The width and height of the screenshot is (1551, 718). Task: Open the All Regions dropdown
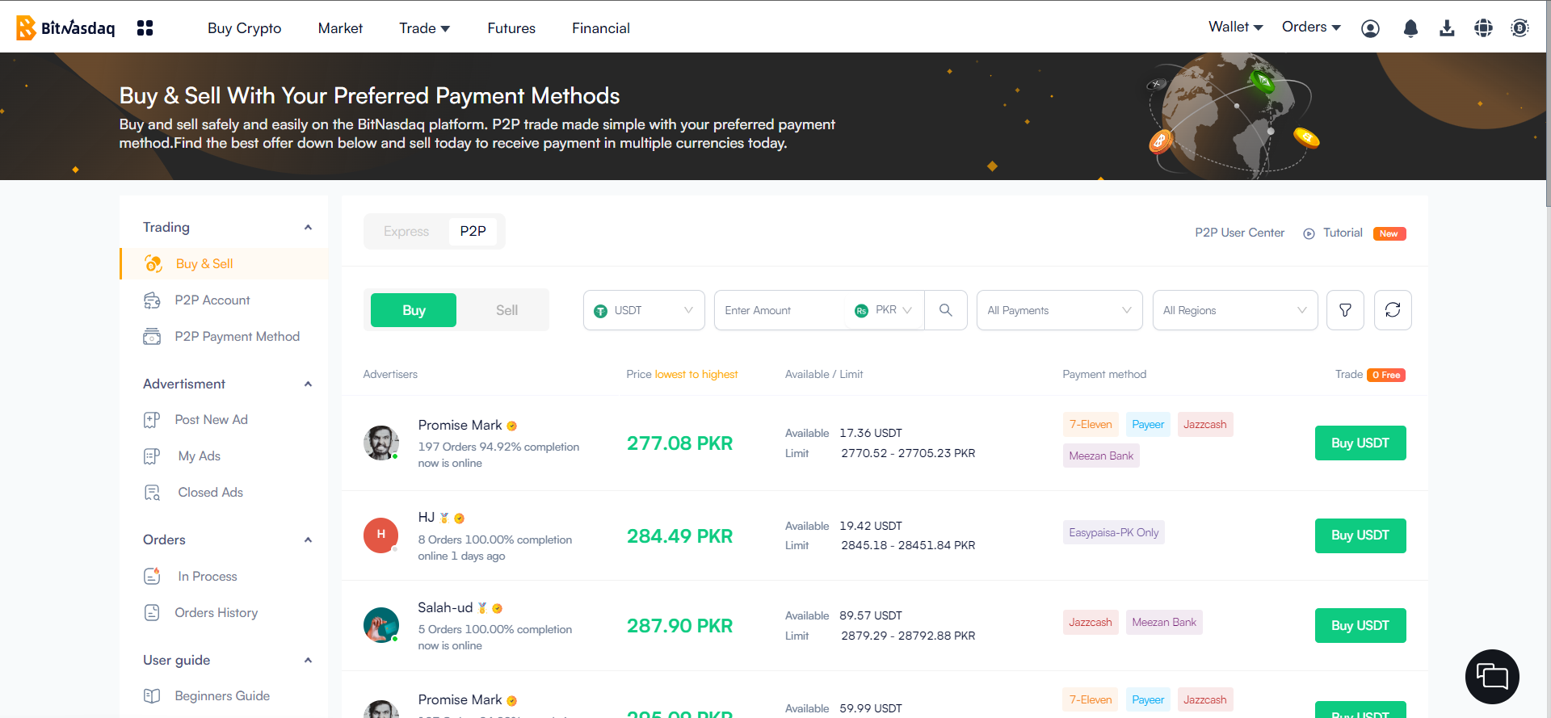pyautogui.click(x=1235, y=310)
